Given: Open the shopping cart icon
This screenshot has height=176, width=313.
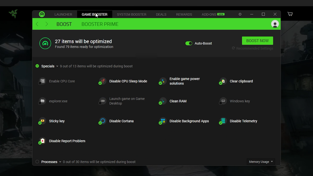Looking at the screenshot, I should point(290,14).
